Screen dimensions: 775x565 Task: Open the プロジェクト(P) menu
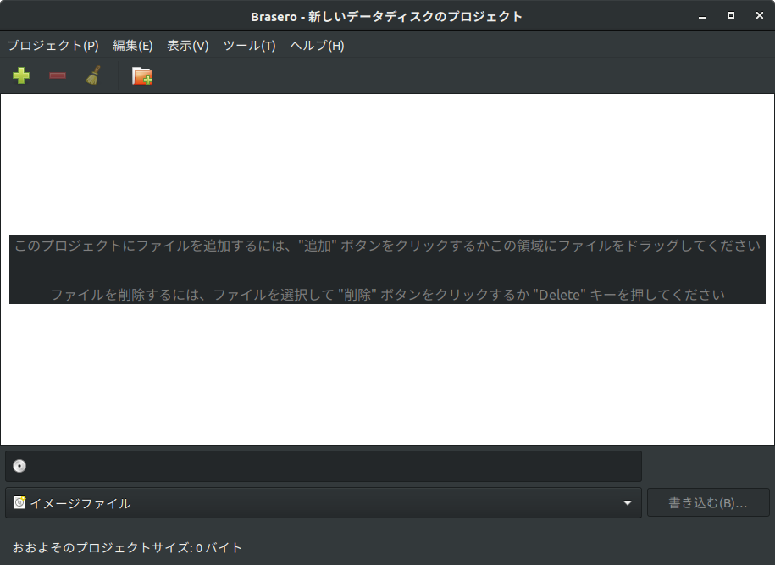pyautogui.click(x=53, y=46)
